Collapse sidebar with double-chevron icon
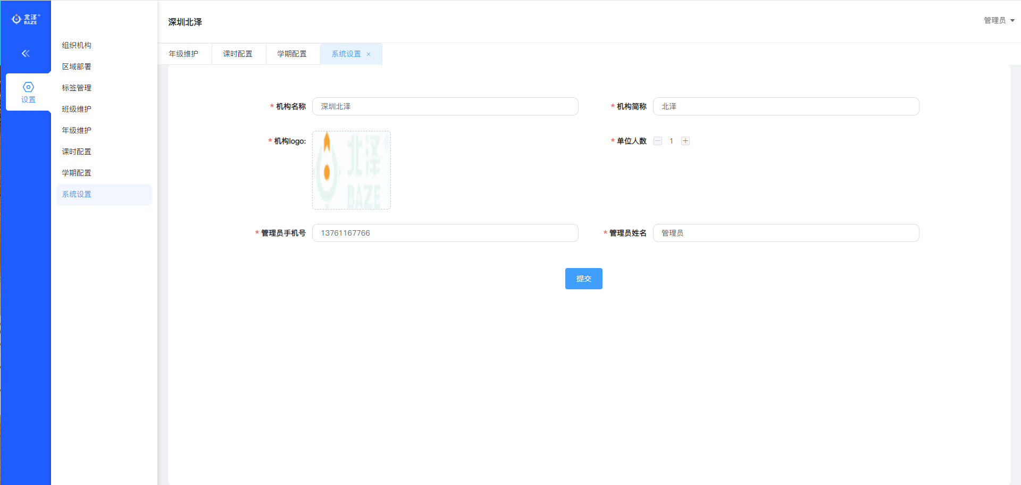Viewport: 1021px width, 485px height. click(26, 53)
